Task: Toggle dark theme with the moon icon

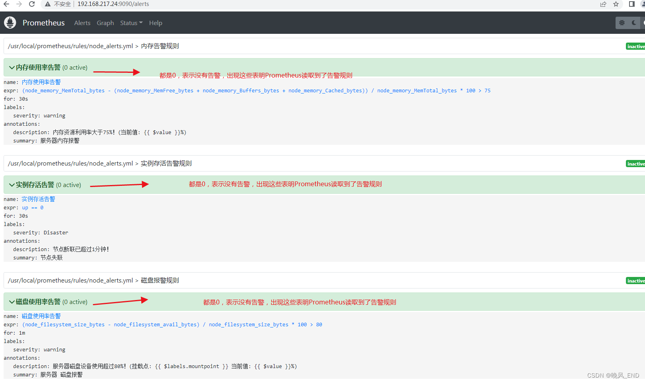Action: point(633,23)
